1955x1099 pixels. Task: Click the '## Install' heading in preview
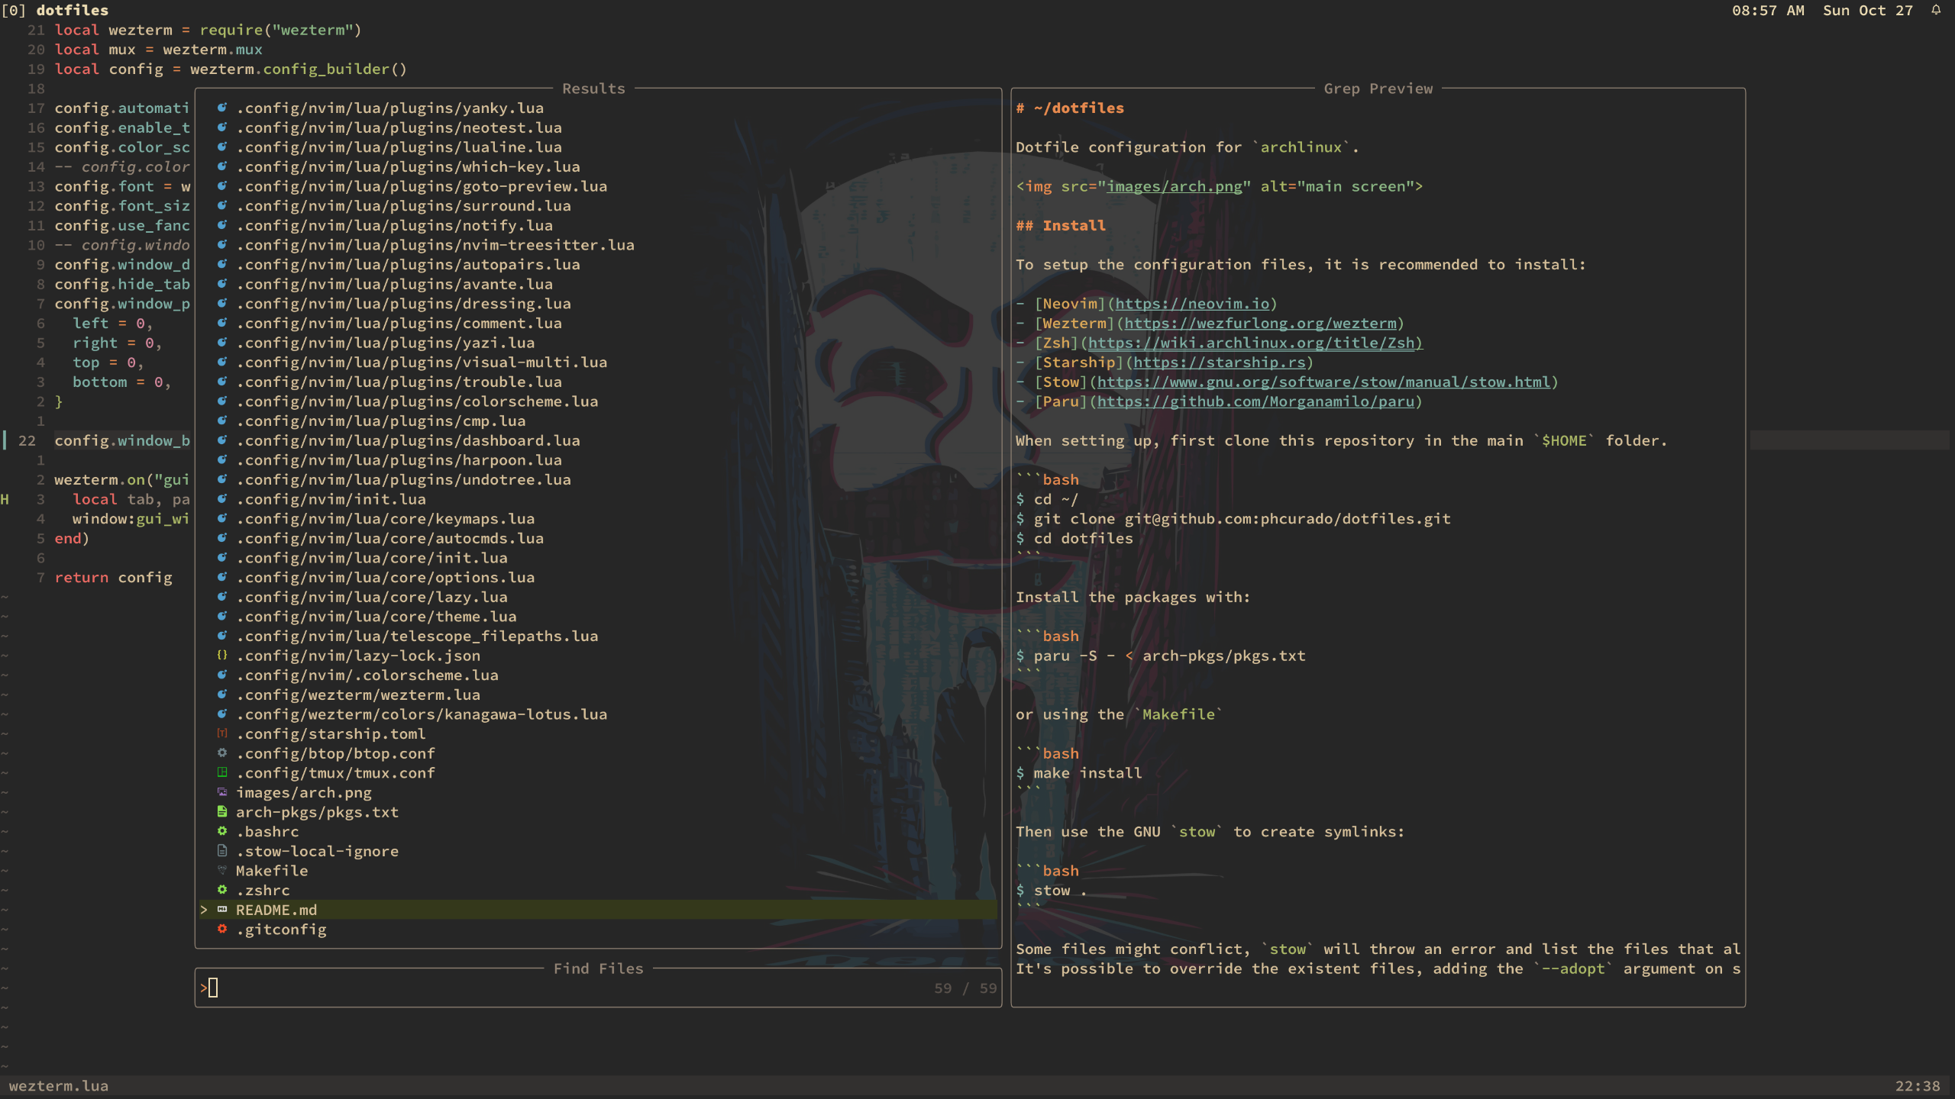(1061, 225)
